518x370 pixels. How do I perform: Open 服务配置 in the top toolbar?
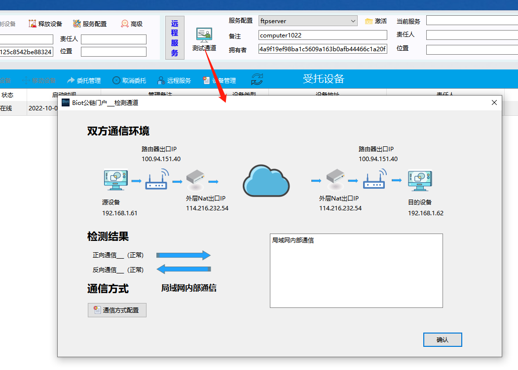coord(90,24)
